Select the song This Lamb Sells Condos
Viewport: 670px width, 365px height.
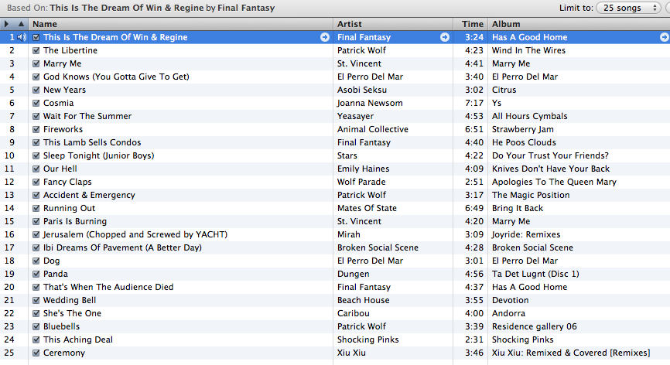click(92, 142)
